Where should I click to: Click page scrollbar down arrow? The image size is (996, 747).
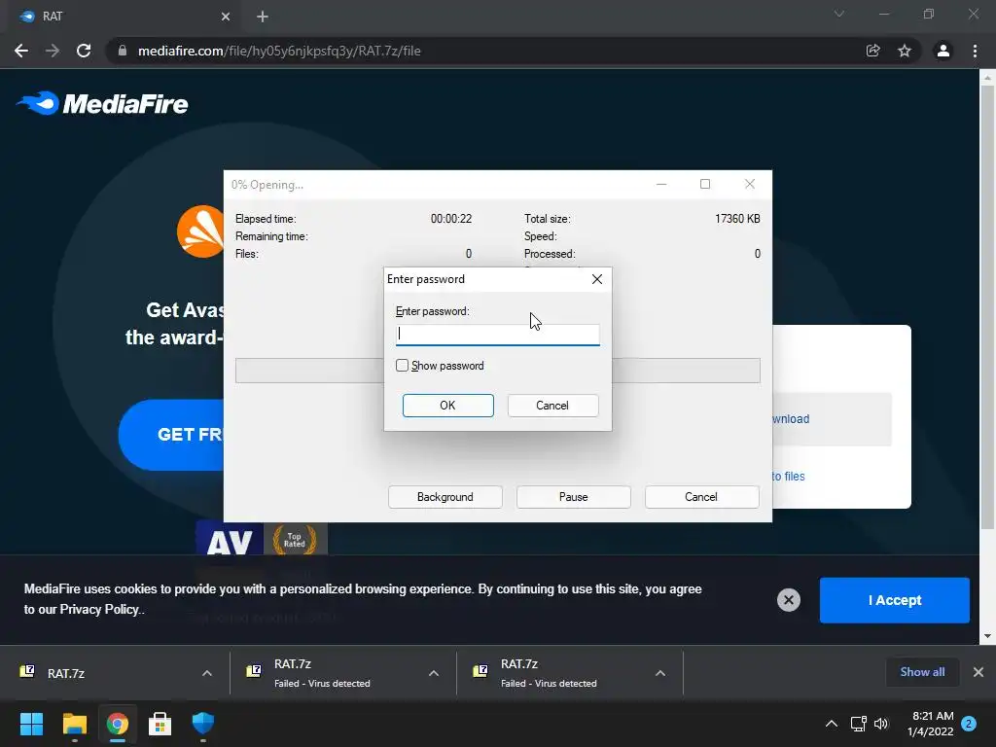[x=987, y=636]
